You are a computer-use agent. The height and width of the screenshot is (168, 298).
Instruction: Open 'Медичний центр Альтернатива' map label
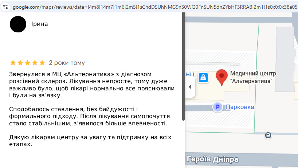click(x=253, y=77)
